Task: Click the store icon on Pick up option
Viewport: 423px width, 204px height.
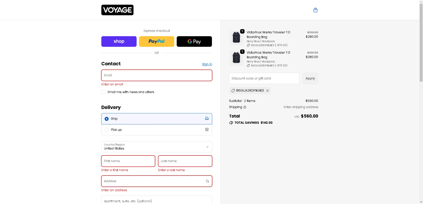Action: tap(207, 130)
